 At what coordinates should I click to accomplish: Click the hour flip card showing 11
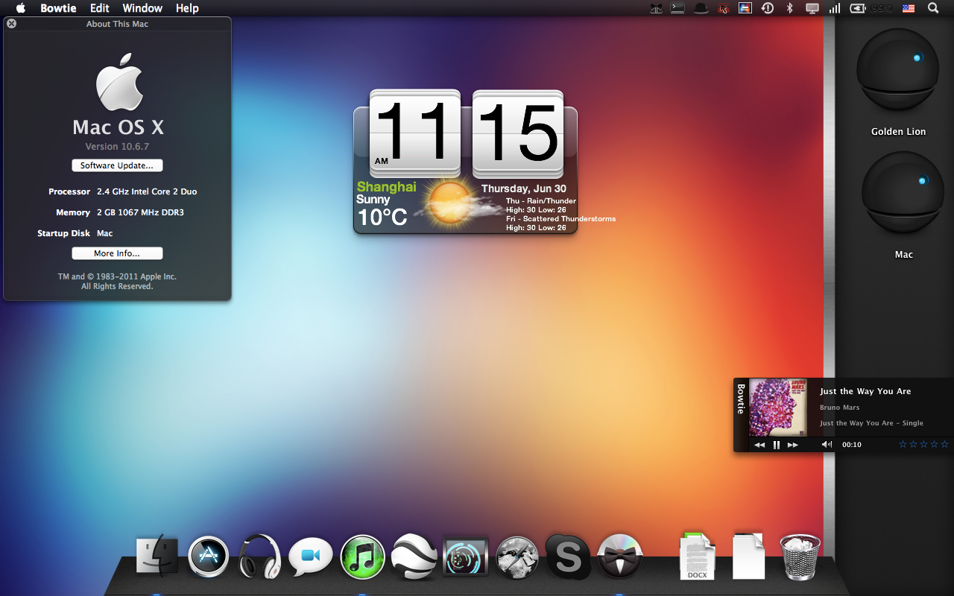click(415, 133)
